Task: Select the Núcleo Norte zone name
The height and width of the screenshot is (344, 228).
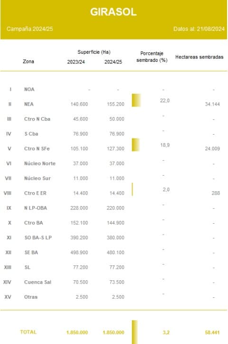Action: click(x=40, y=164)
